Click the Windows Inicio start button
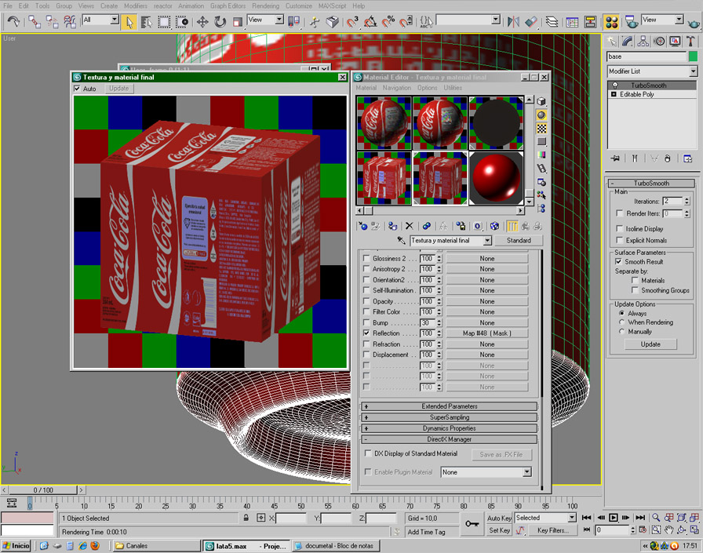This screenshot has height=553, width=703. tap(16, 546)
